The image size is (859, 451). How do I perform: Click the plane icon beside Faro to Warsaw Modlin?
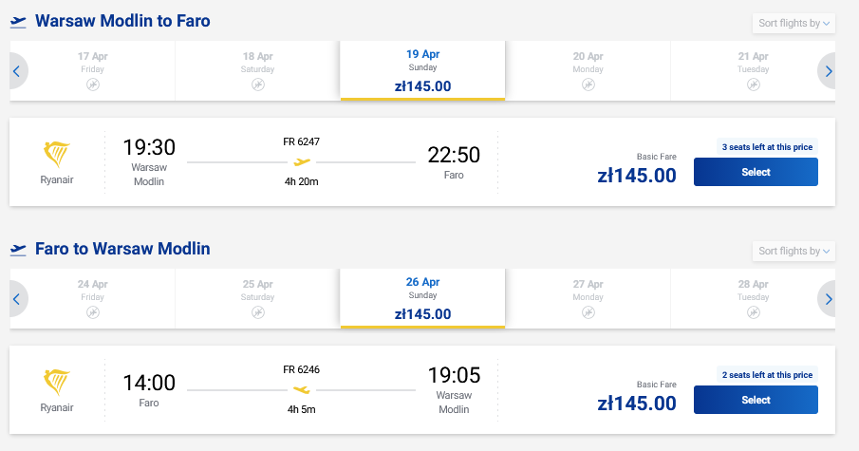click(x=18, y=250)
